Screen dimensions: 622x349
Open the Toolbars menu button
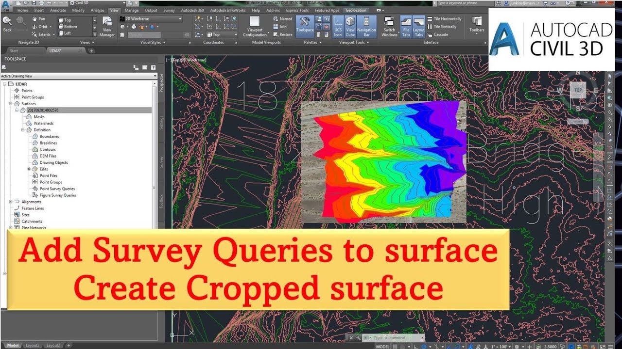477,25
